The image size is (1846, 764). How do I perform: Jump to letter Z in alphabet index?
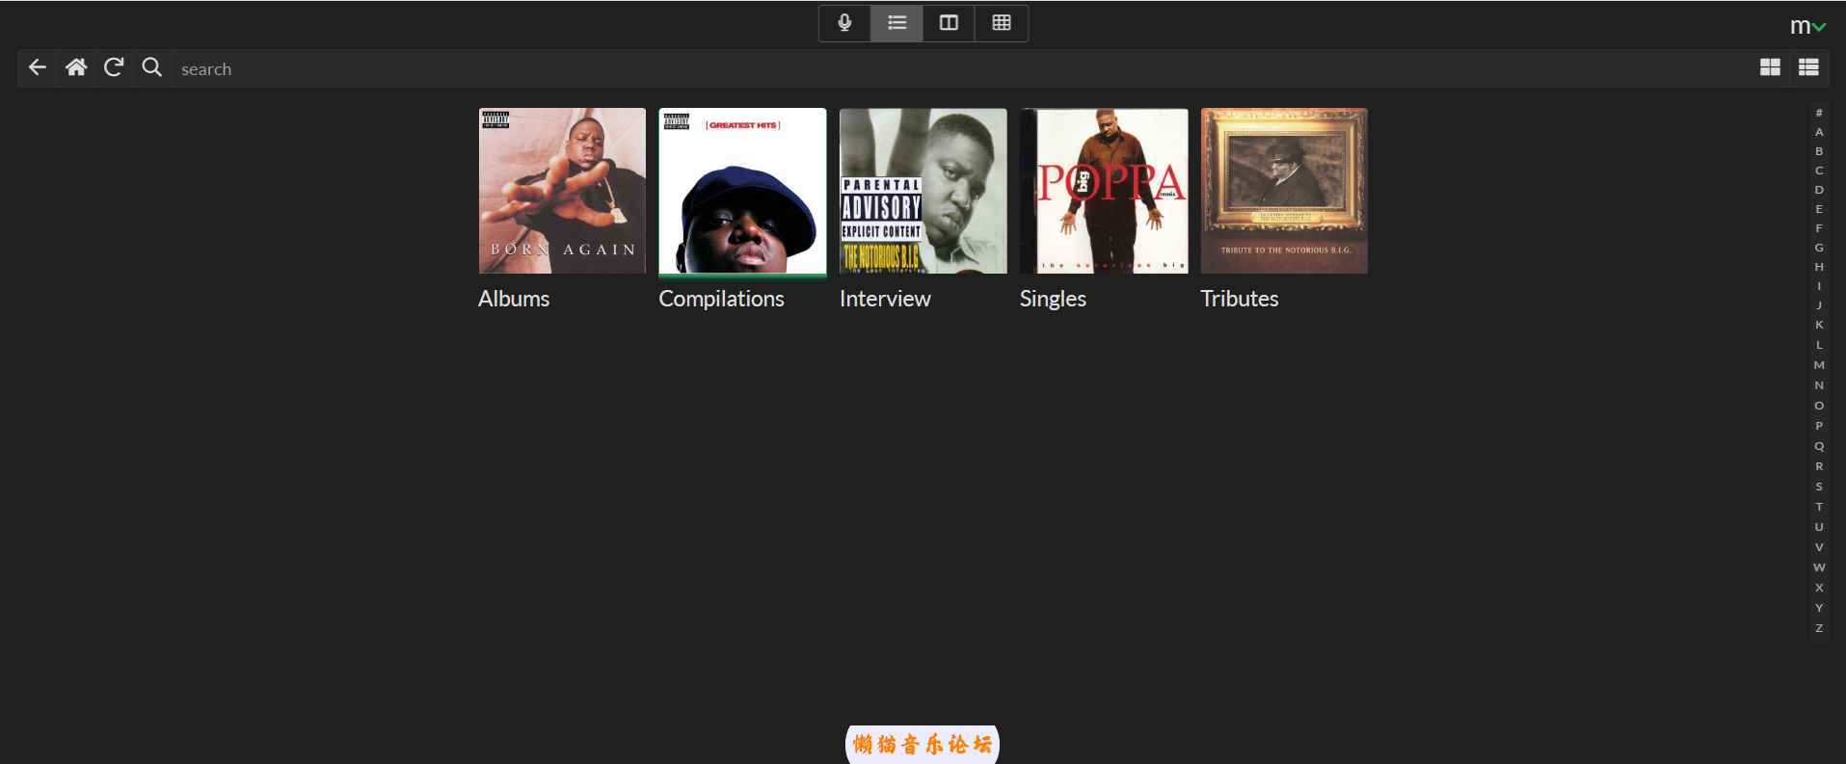[1819, 628]
